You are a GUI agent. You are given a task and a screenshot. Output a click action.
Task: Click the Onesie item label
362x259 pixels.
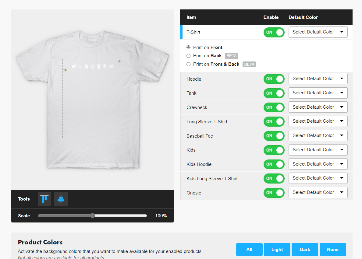(194, 193)
